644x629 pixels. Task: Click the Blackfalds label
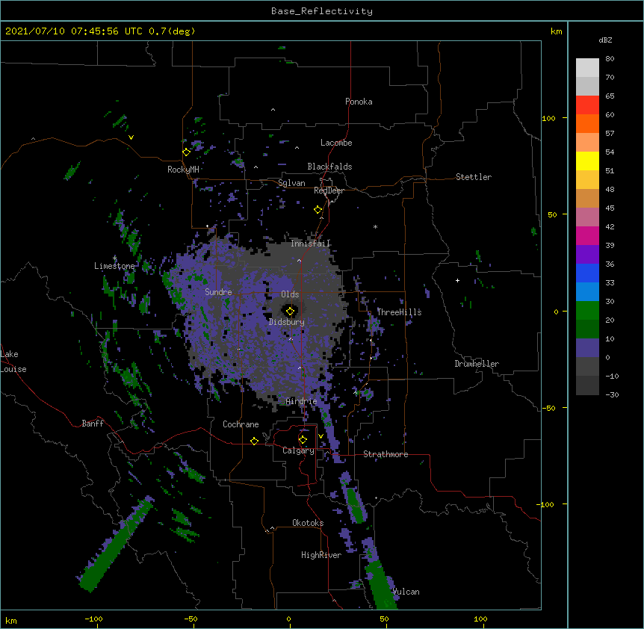[329, 167]
